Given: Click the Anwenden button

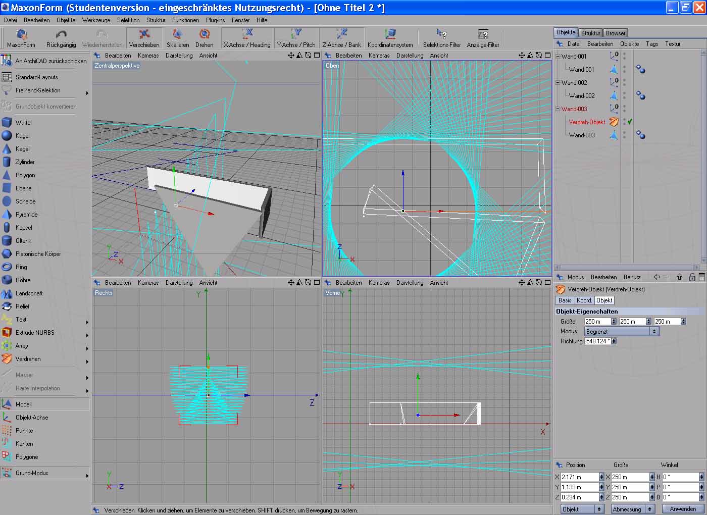Looking at the screenshot, I should coord(683,509).
